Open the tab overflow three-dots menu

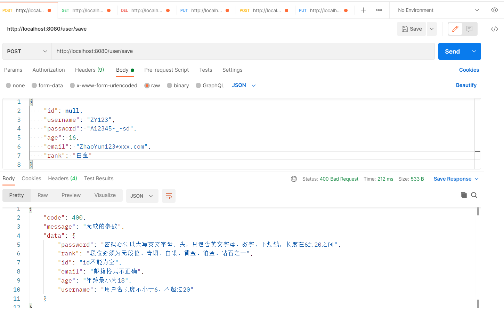pos(379,10)
